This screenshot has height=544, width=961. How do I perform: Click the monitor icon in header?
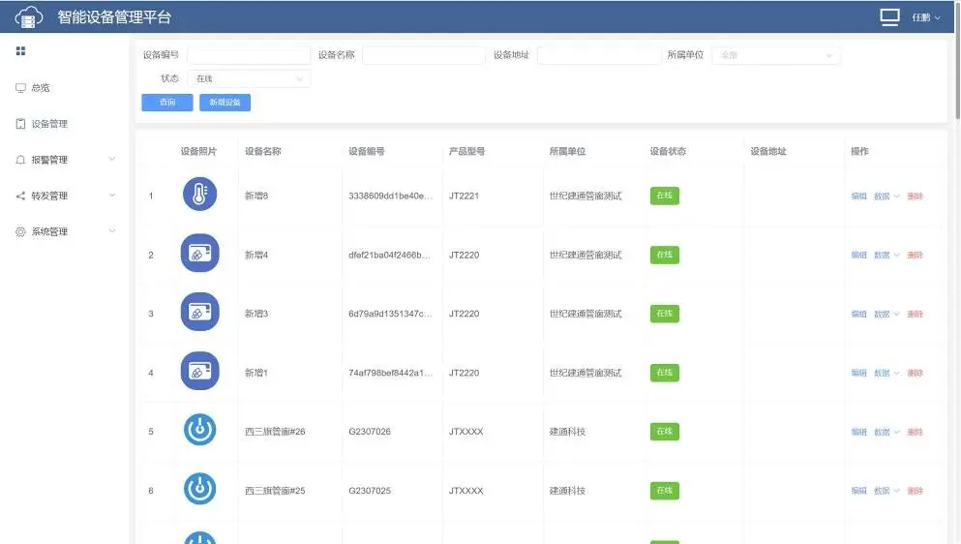[889, 17]
